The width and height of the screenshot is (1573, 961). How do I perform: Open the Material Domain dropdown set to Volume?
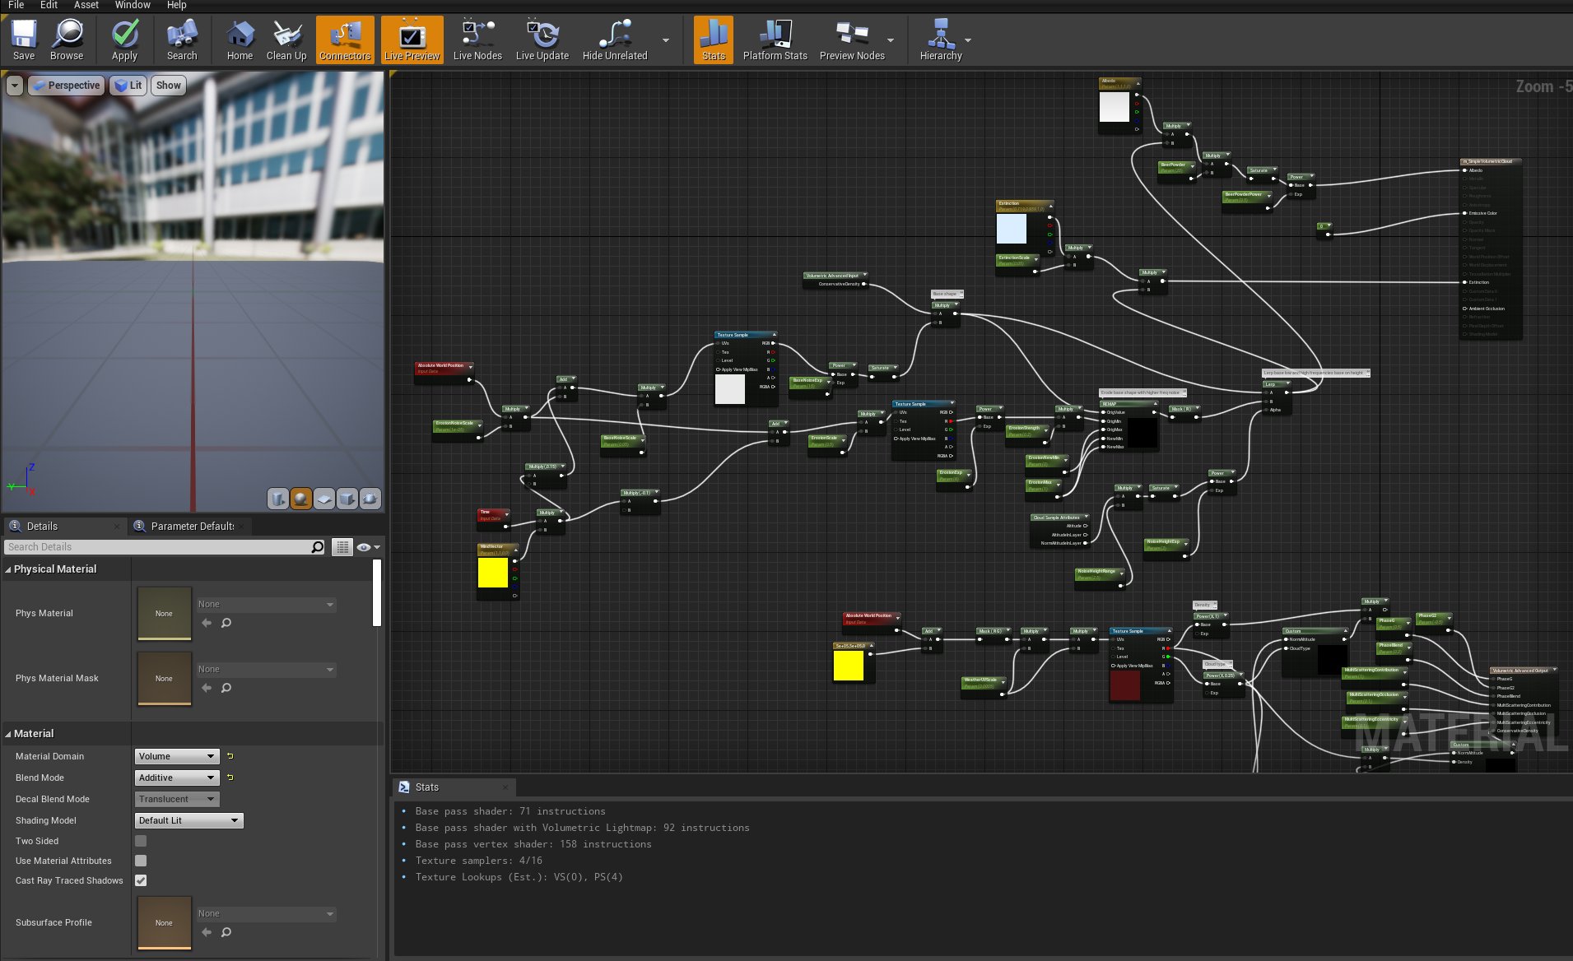(x=176, y=755)
